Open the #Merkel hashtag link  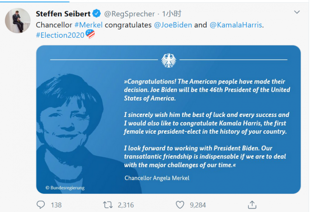[89, 25]
